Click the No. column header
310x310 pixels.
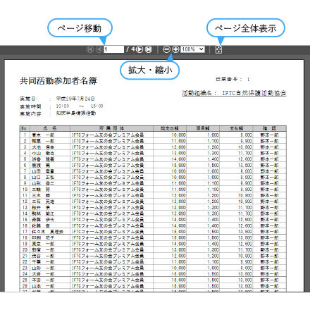(x=25, y=128)
